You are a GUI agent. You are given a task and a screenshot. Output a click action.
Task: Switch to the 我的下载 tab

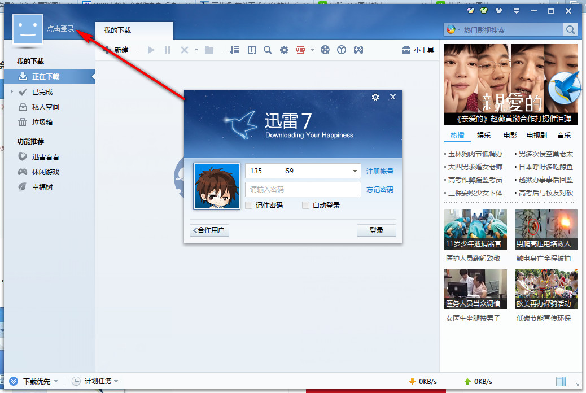[134, 30]
